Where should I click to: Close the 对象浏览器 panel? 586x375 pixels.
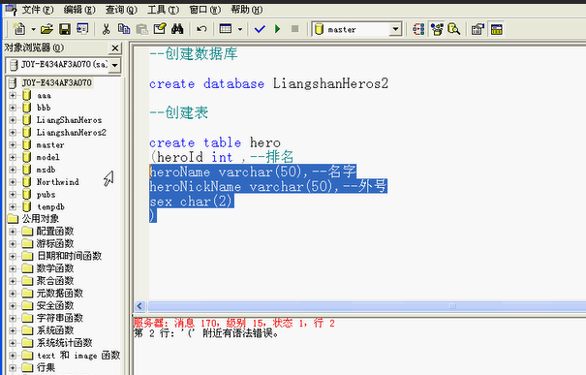[x=115, y=47]
